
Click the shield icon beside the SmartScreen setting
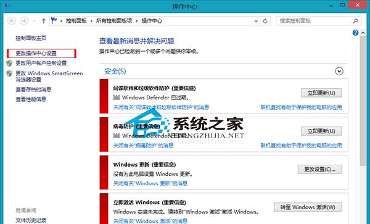(x=9, y=73)
